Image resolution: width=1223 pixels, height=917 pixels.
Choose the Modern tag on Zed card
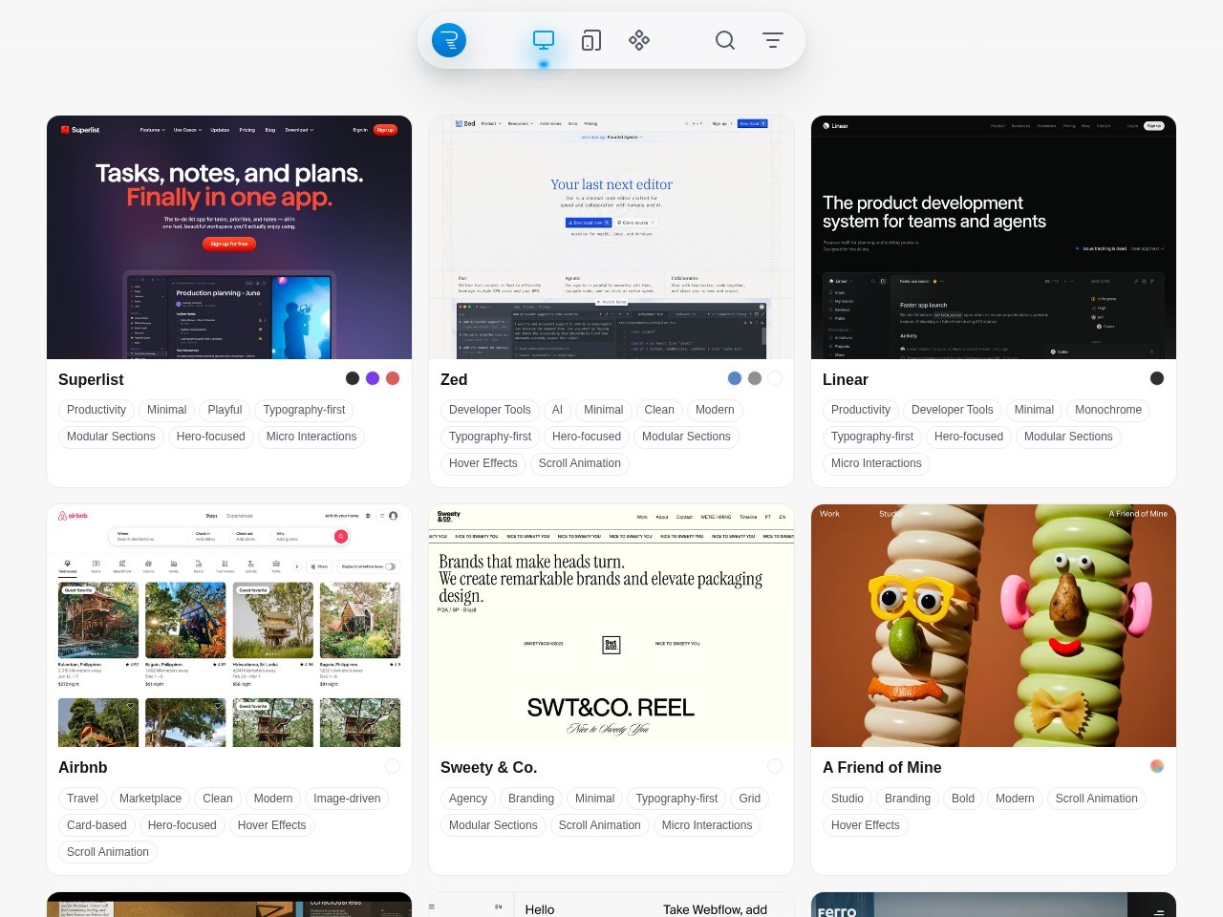click(x=715, y=410)
